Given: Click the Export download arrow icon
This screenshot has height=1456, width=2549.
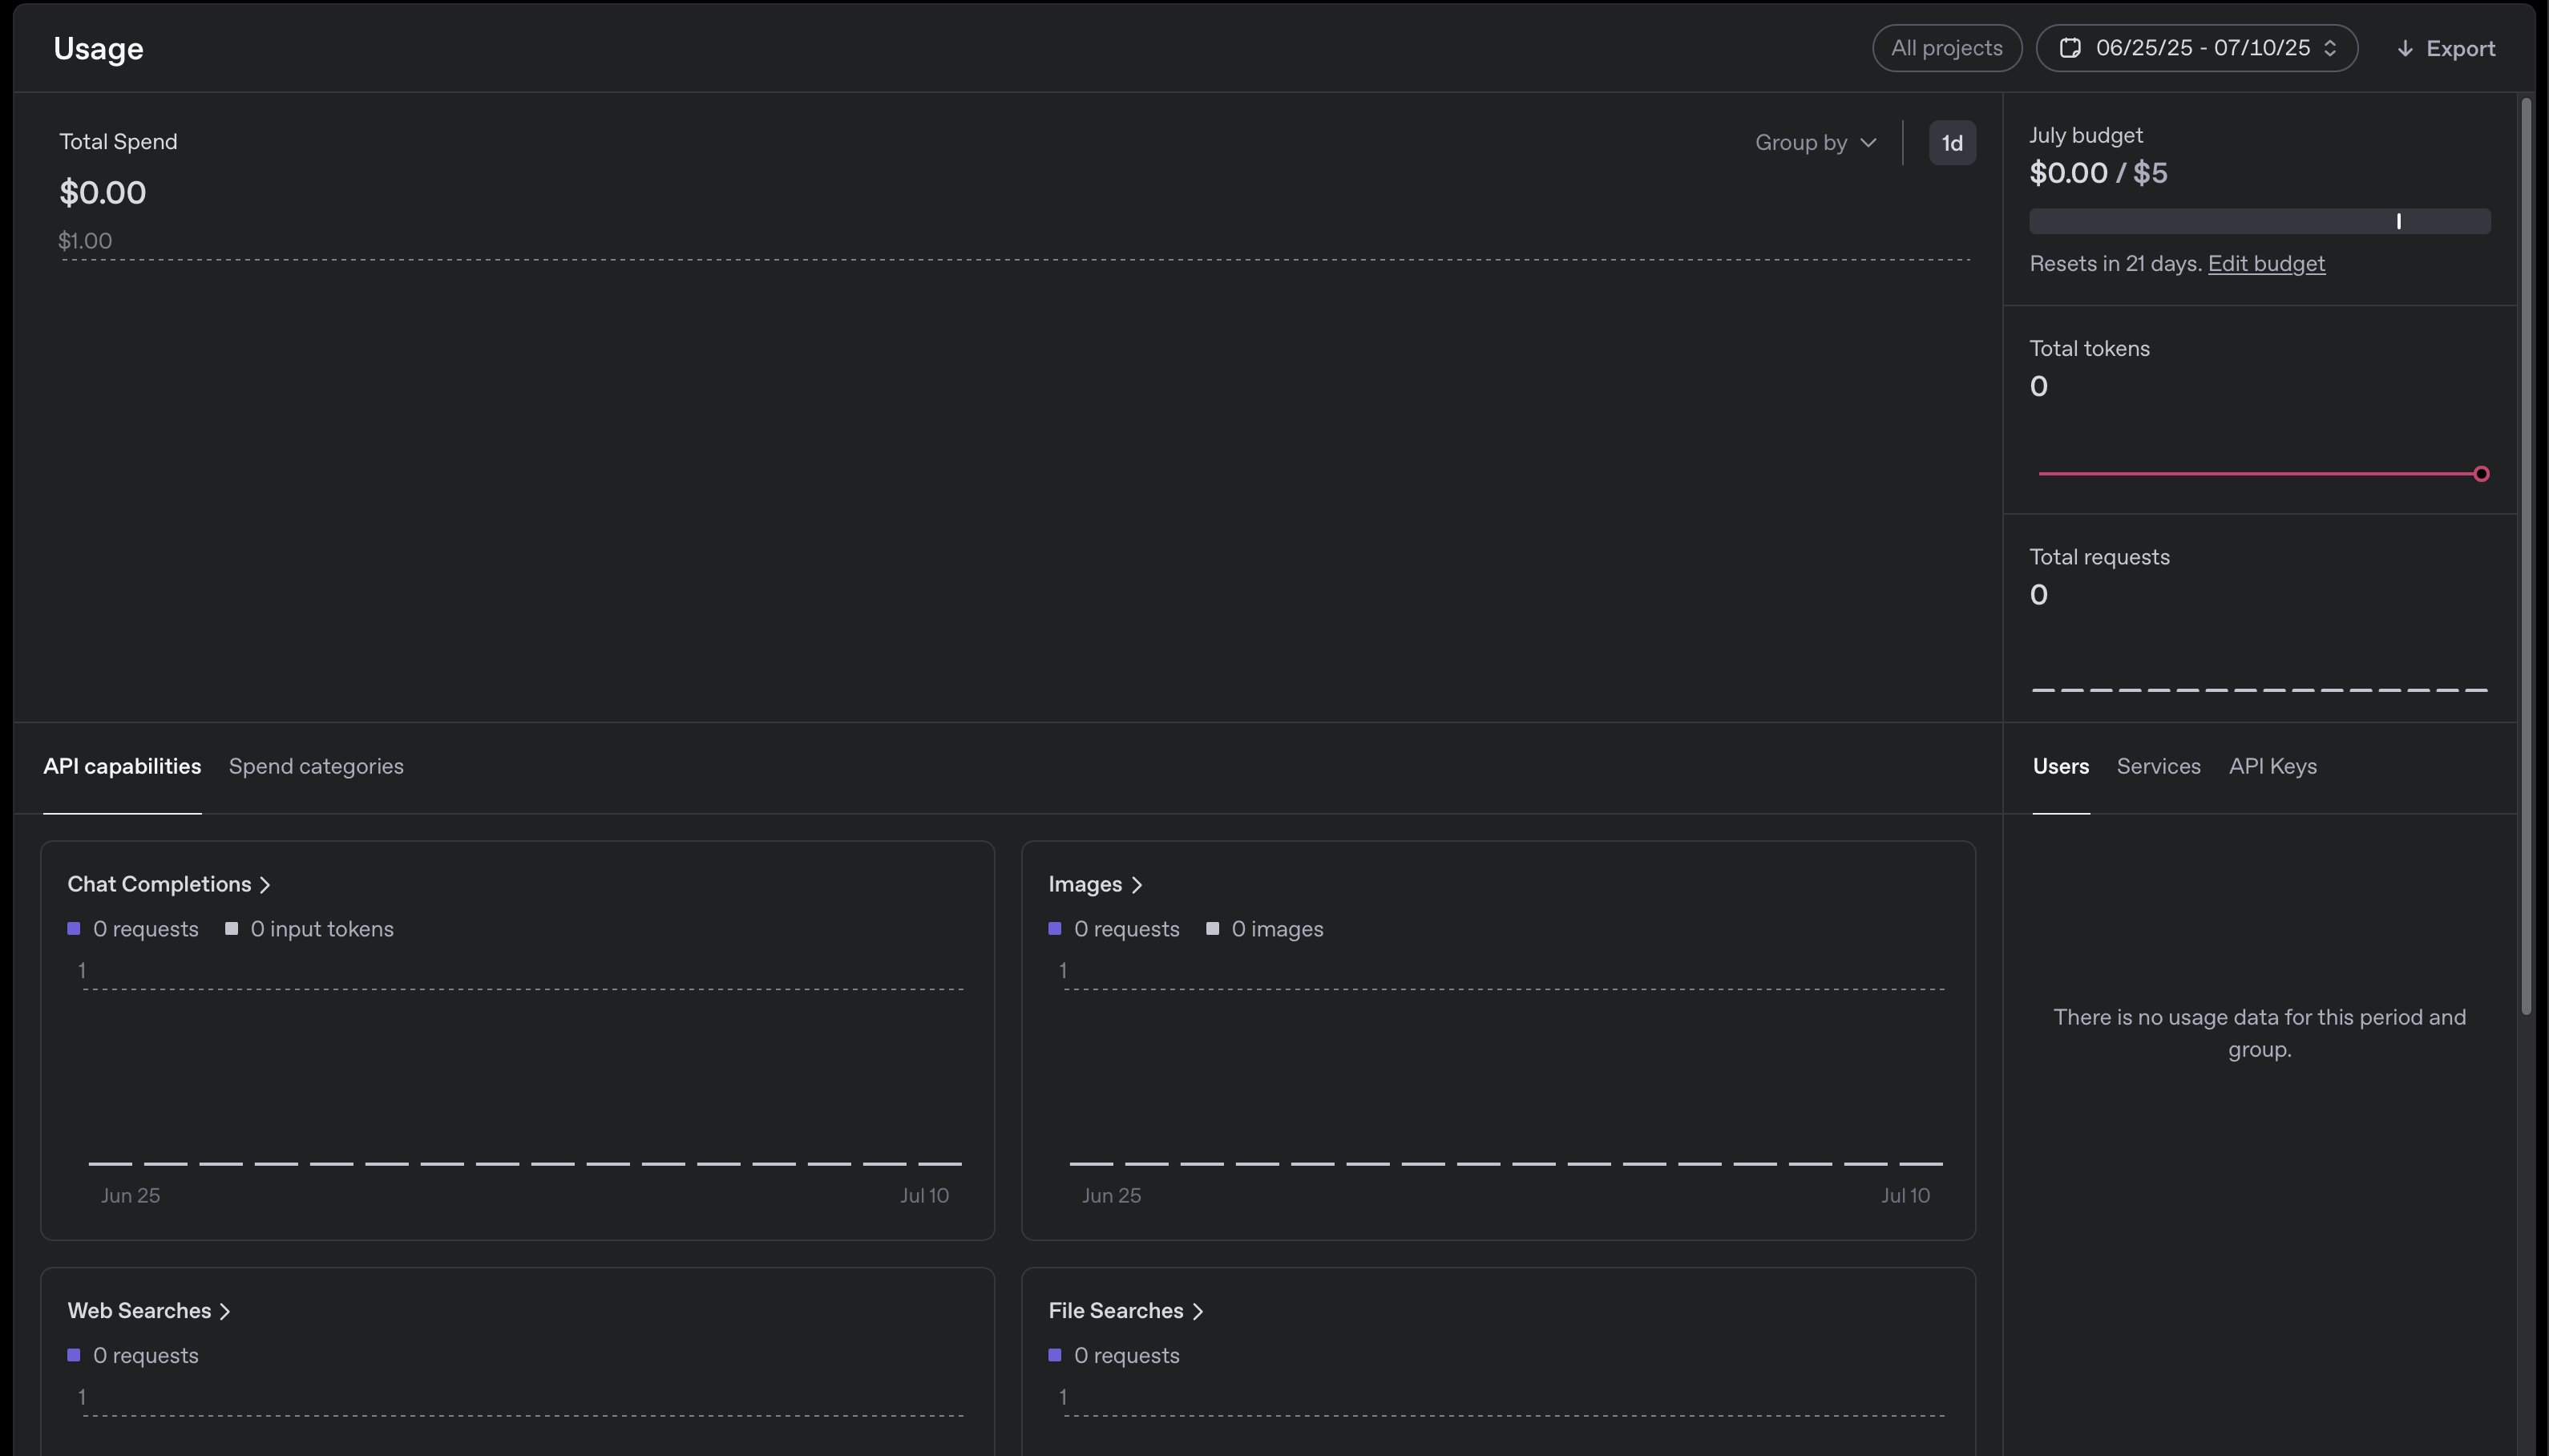Looking at the screenshot, I should pyautogui.click(x=2405, y=49).
